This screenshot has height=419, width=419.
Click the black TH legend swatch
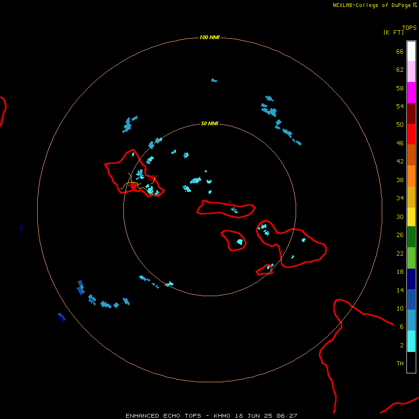point(411,362)
